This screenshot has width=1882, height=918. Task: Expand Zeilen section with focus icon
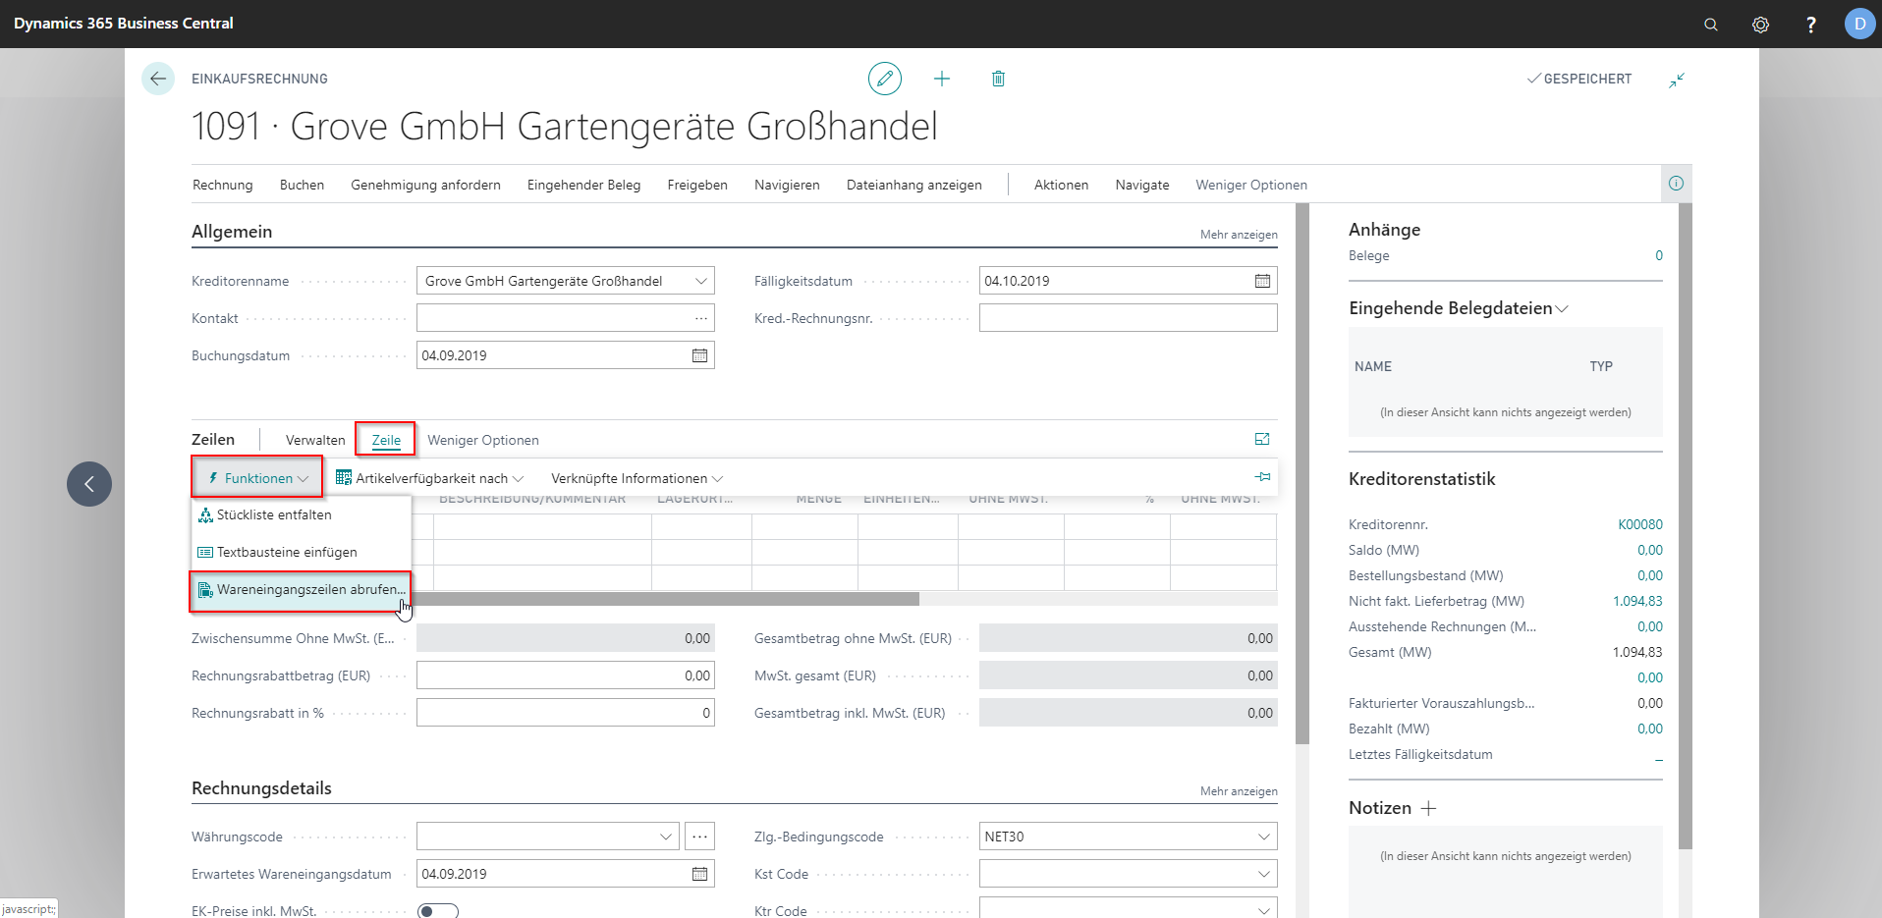point(1262,439)
